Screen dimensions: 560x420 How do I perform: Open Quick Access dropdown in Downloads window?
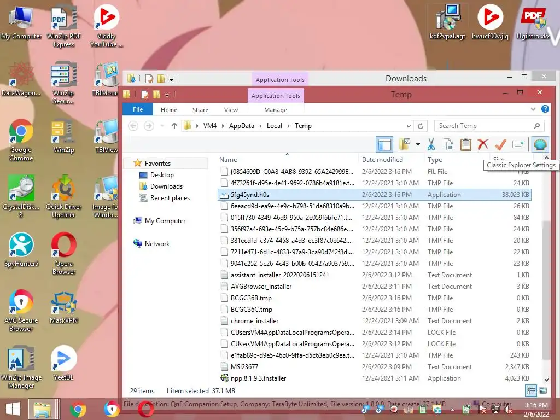[171, 79]
